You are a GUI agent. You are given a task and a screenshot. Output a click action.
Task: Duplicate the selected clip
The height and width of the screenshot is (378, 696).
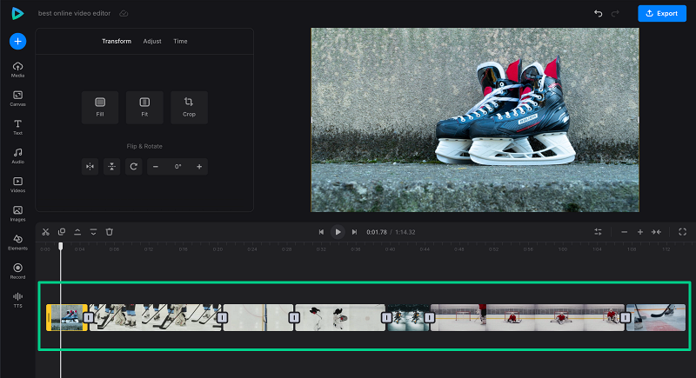[62, 232]
